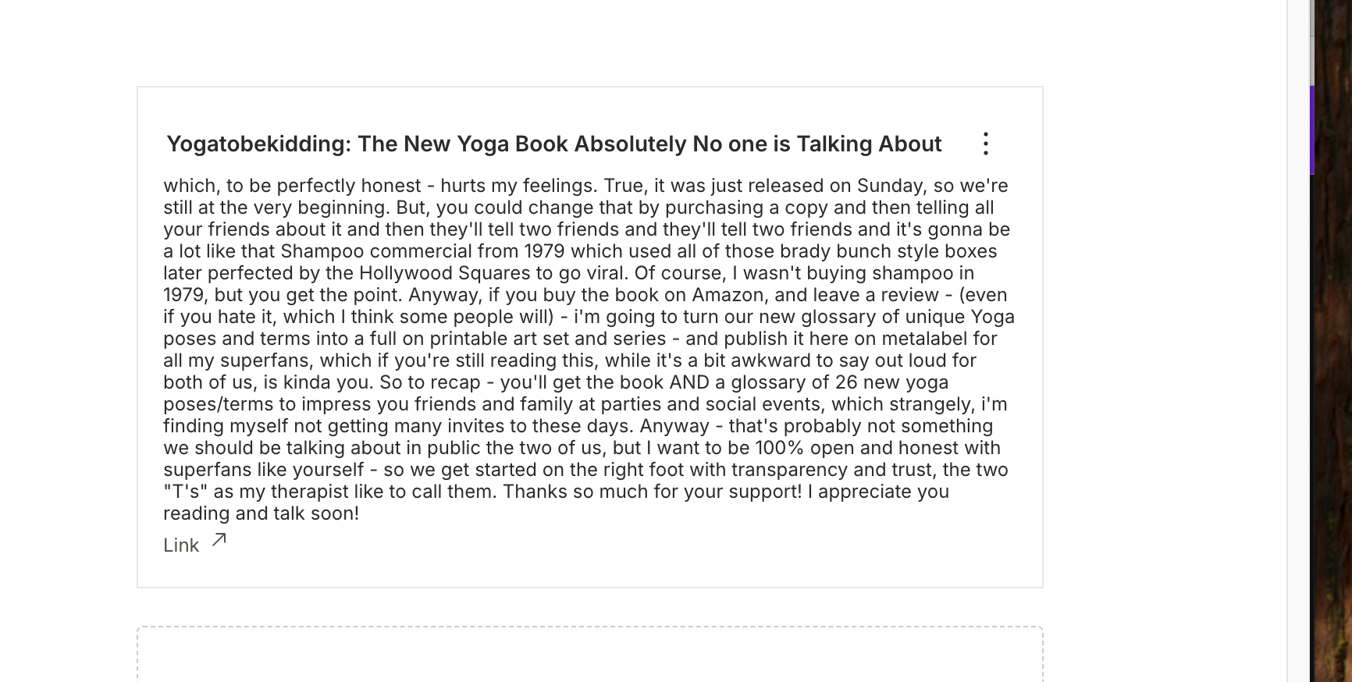This screenshot has height=682, width=1352.
Task: Open the Link text below the post
Action: (x=181, y=545)
